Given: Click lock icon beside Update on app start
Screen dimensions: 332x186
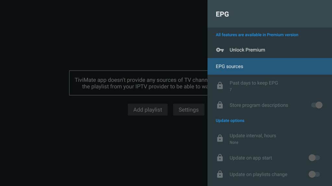Looking at the screenshot, I should point(220,158).
